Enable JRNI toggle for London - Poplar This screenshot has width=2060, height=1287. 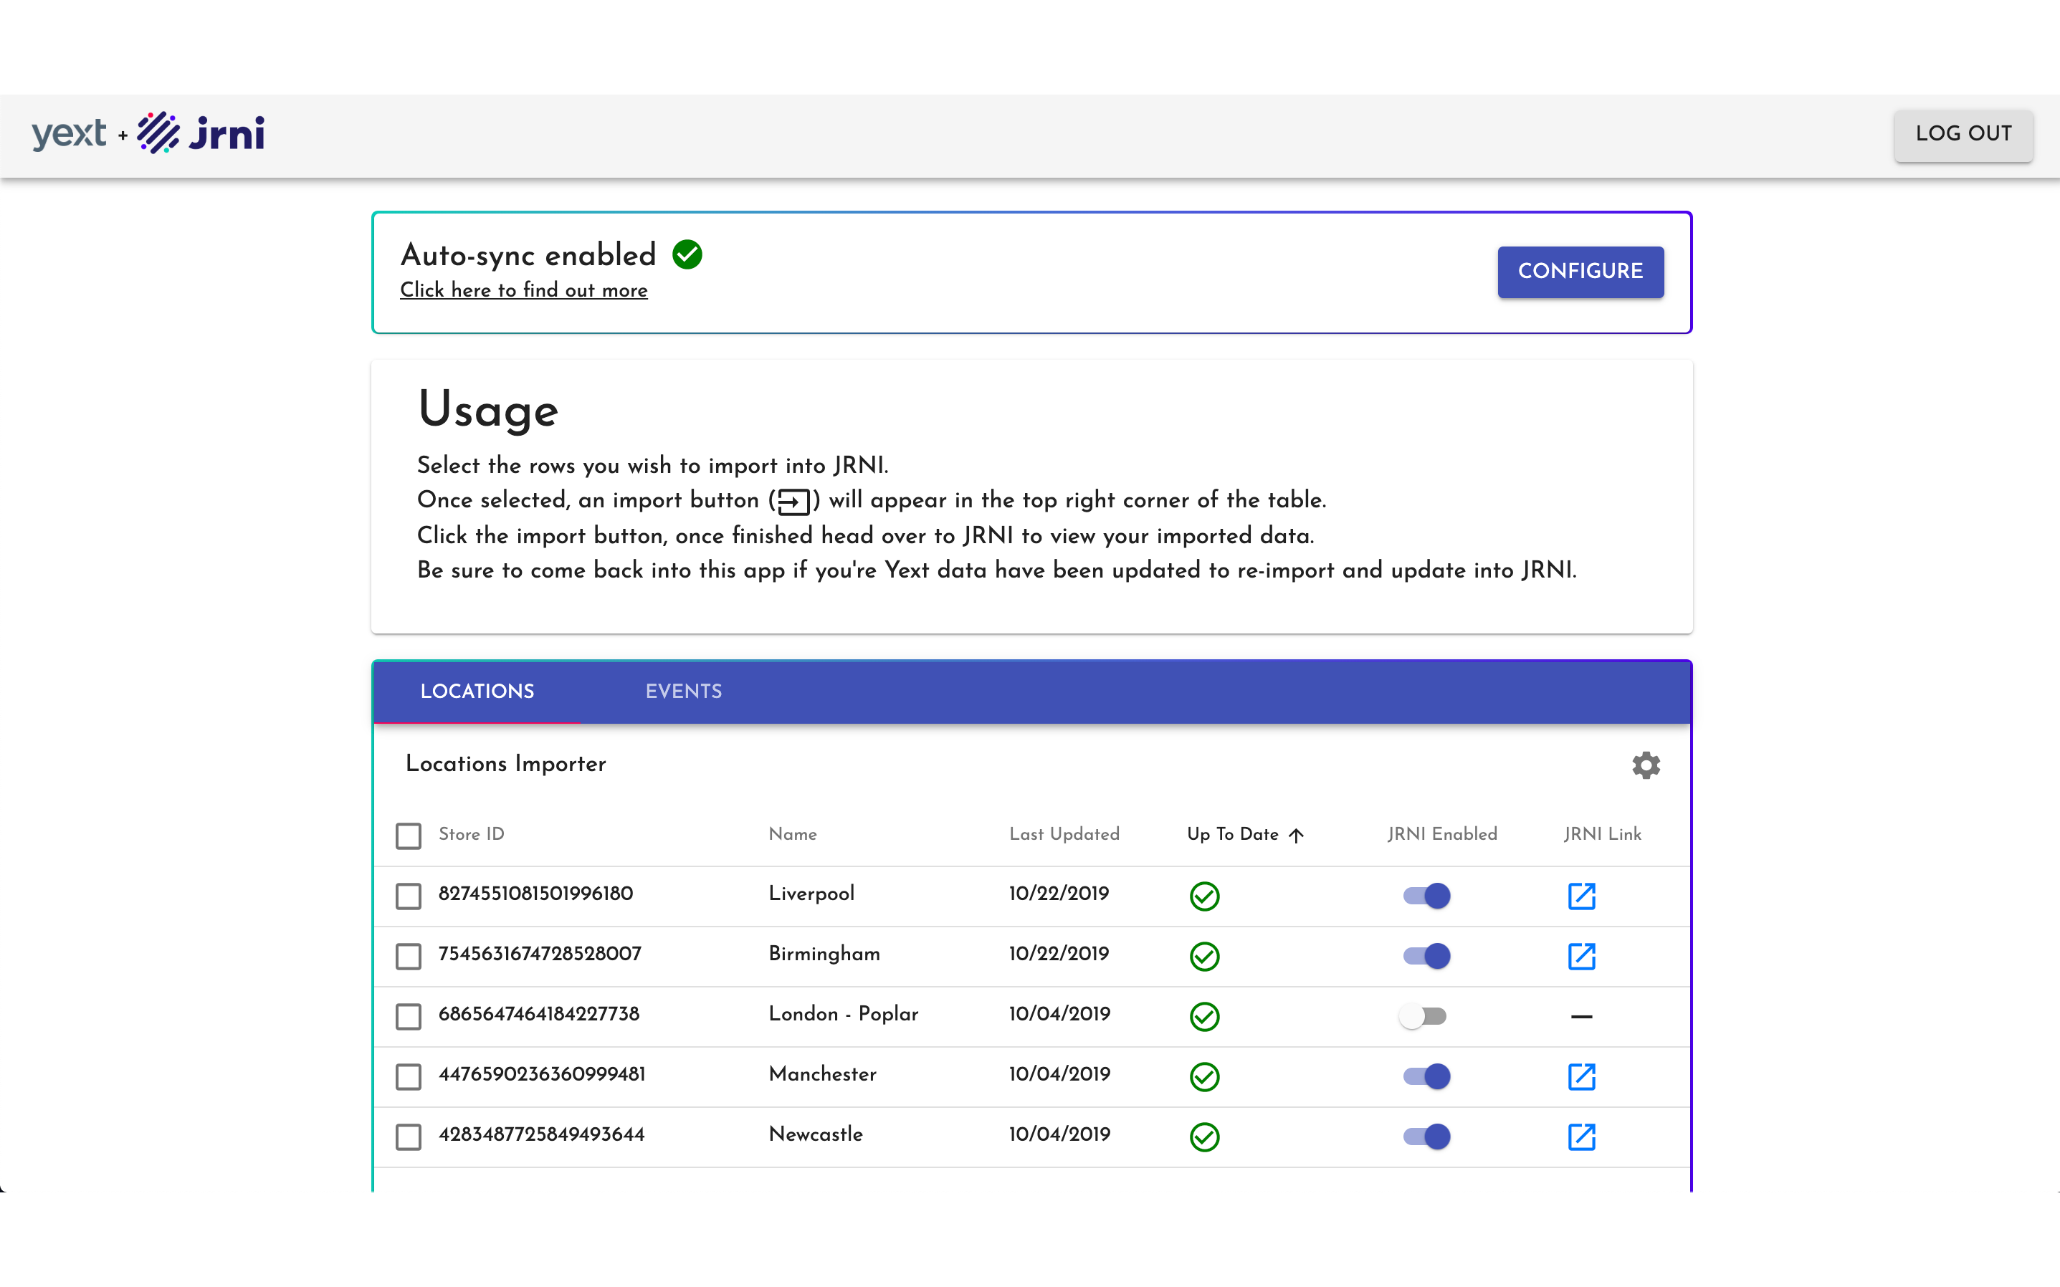point(1424,1016)
